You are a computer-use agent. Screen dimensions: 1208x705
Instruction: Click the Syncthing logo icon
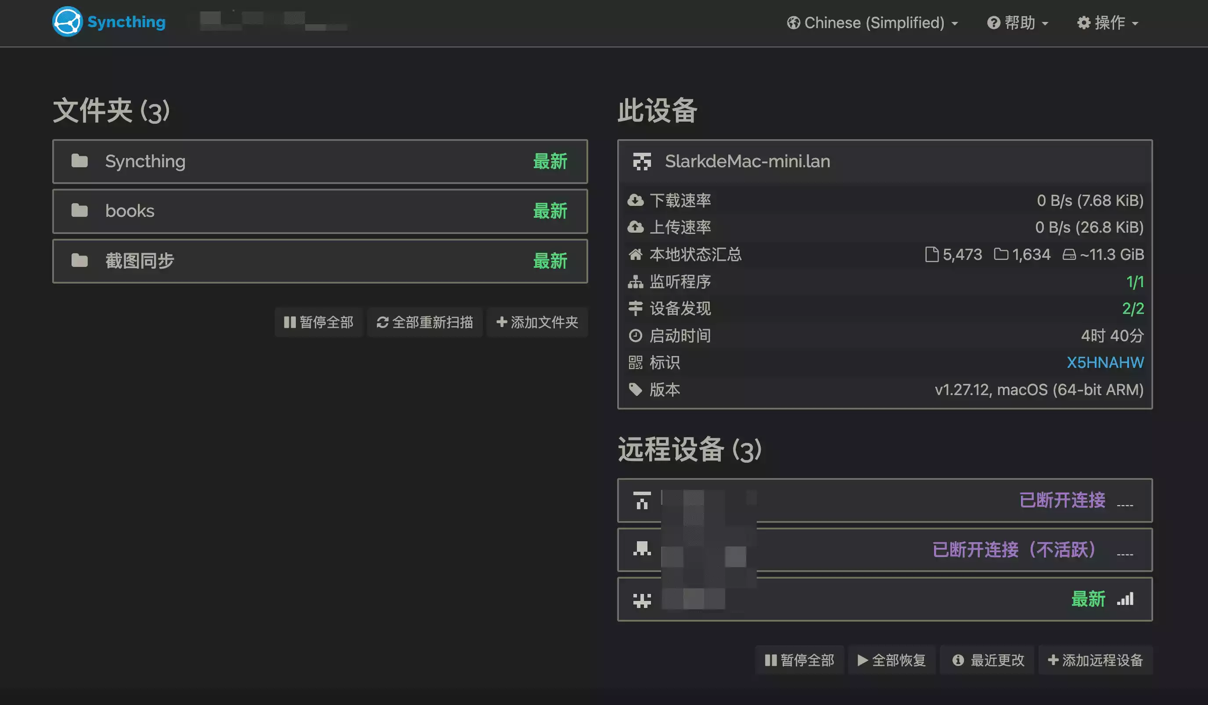point(67,22)
